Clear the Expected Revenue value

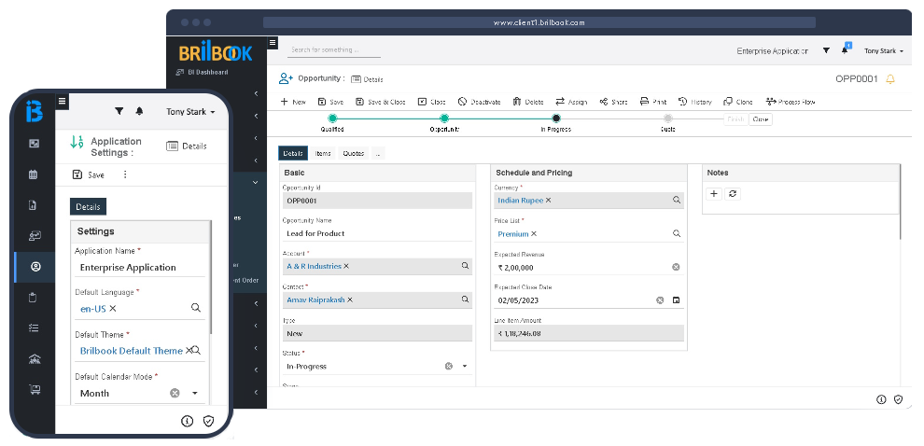(676, 267)
